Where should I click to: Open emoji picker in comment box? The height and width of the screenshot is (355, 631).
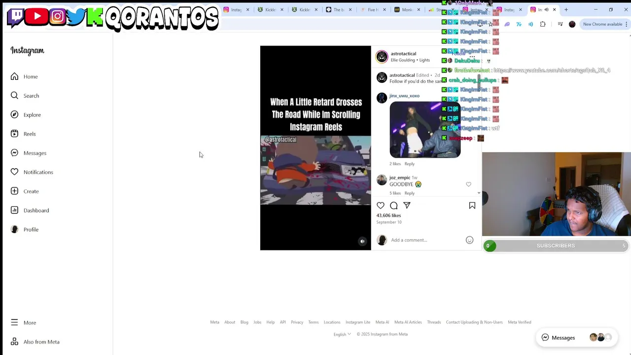(469, 240)
